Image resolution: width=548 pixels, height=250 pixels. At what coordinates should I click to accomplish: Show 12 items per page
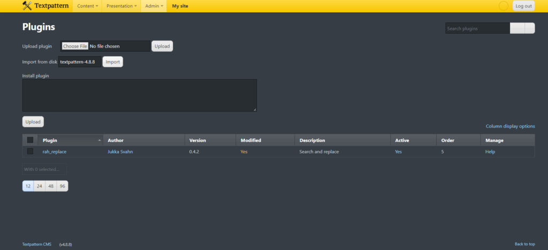28,186
